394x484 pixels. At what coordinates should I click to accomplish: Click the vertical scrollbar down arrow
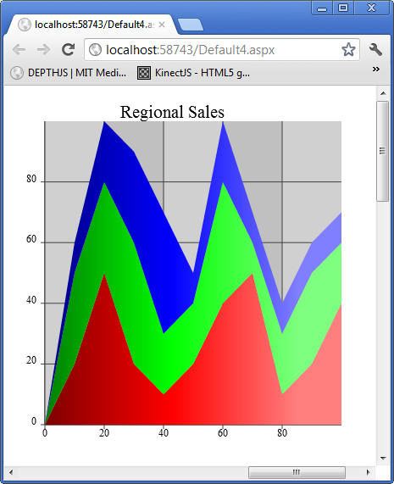pos(383,458)
